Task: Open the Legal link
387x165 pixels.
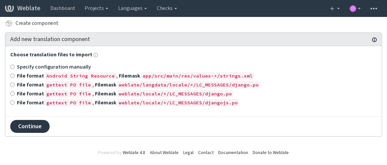Action: pos(188,153)
